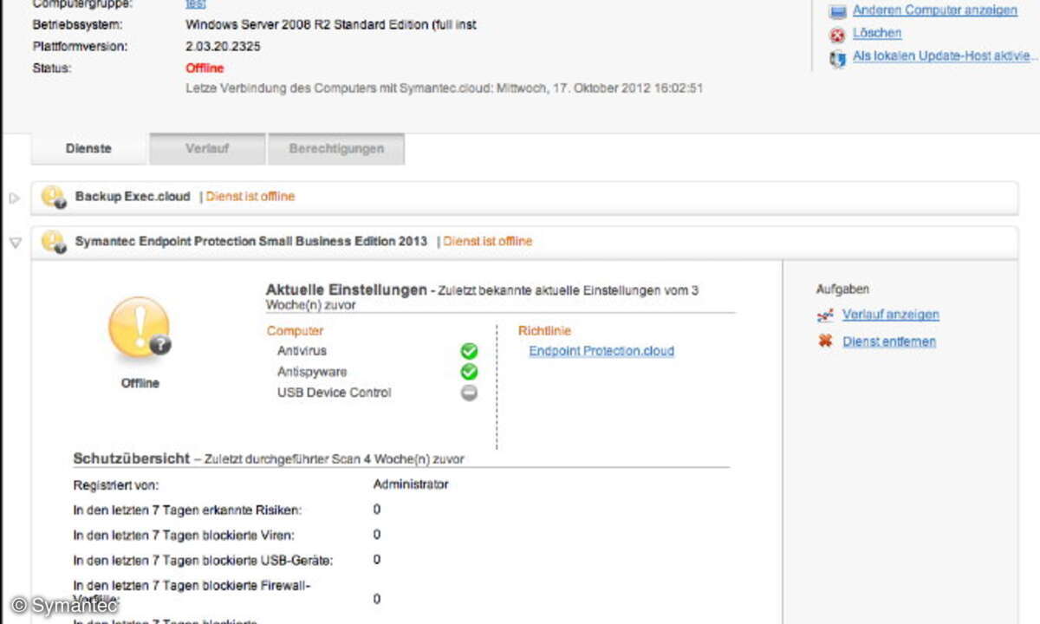This screenshot has height=624, width=1040.
Task: Click the Letzte Verbindung timestamp line
Action: [445, 88]
